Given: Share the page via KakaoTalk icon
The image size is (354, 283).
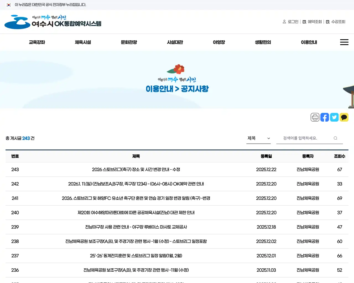Looking at the screenshot, I should pyautogui.click(x=344, y=117).
